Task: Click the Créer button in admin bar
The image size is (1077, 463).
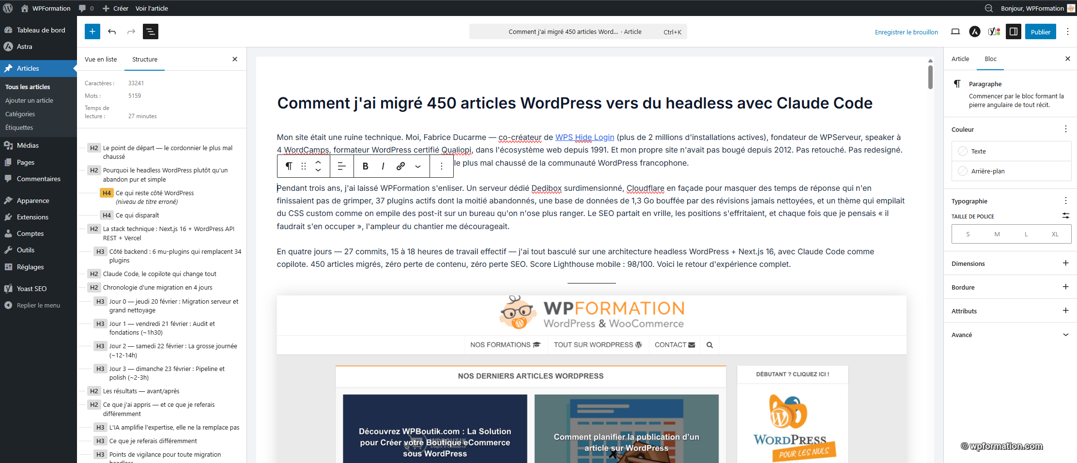Action: pyautogui.click(x=115, y=8)
